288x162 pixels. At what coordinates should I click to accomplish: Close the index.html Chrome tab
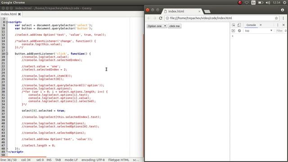[x=199, y=11]
